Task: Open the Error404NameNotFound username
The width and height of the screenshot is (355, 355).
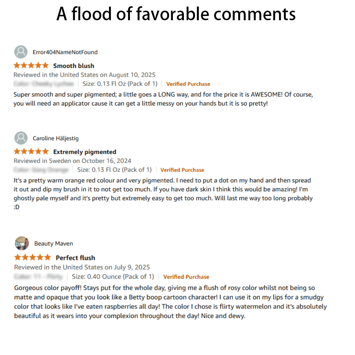Action: point(65,52)
